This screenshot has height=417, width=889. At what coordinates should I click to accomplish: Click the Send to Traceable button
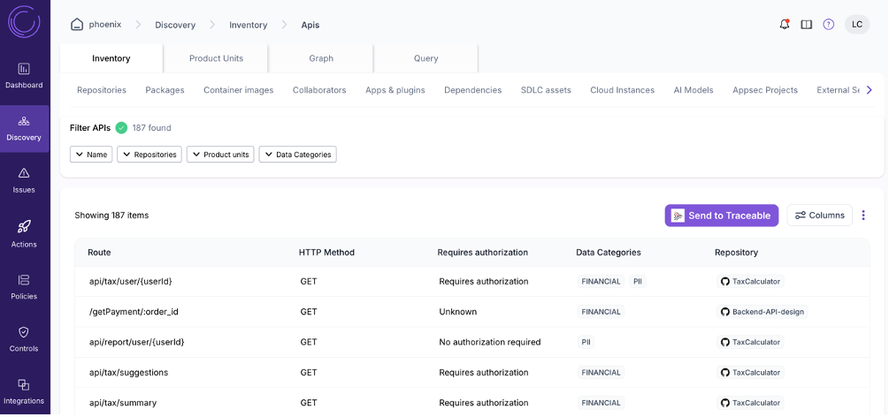tap(721, 216)
